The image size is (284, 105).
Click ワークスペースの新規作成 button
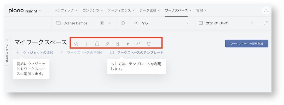point(247,44)
